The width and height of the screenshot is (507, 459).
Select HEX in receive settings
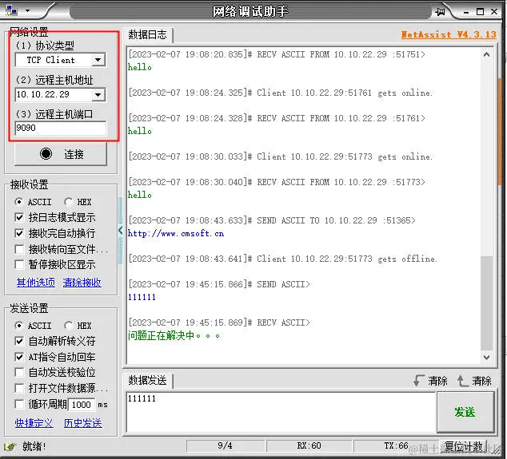pos(68,202)
